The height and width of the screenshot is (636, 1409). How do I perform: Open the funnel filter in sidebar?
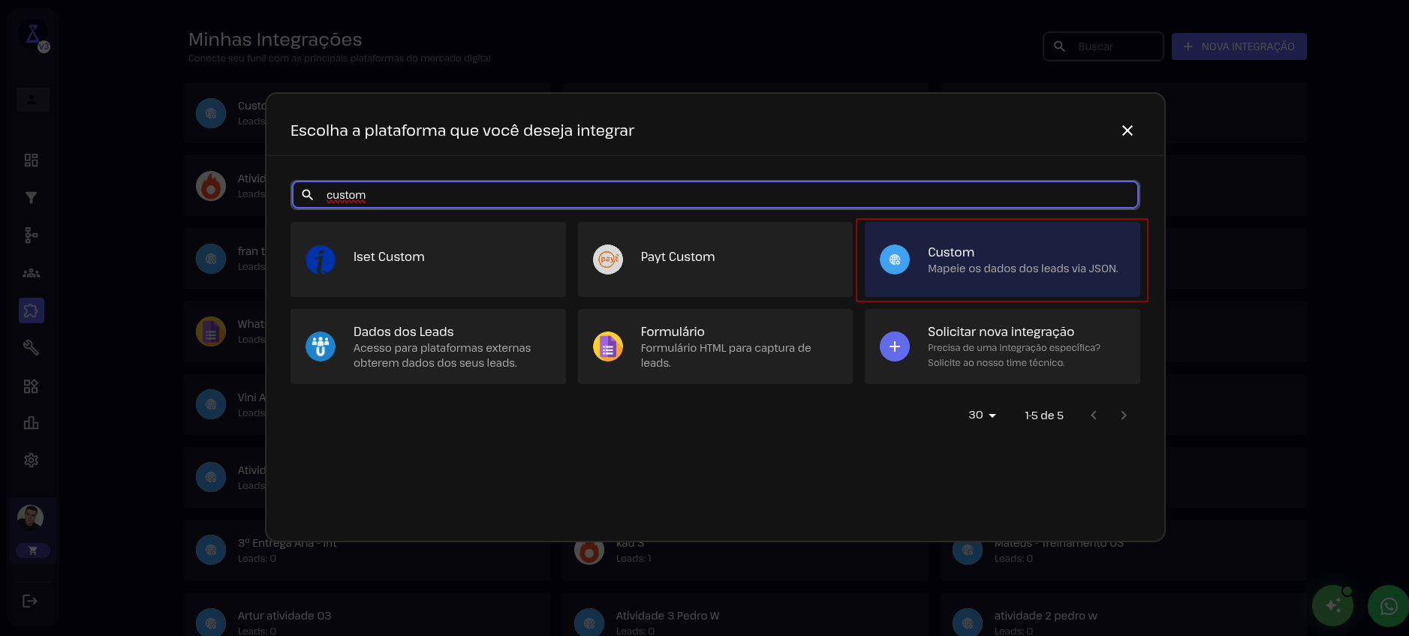(x=31, y=198)
